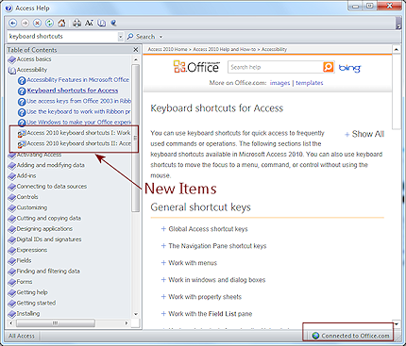
Task: Expand the Add-ins book
Action: pos(22,175)
